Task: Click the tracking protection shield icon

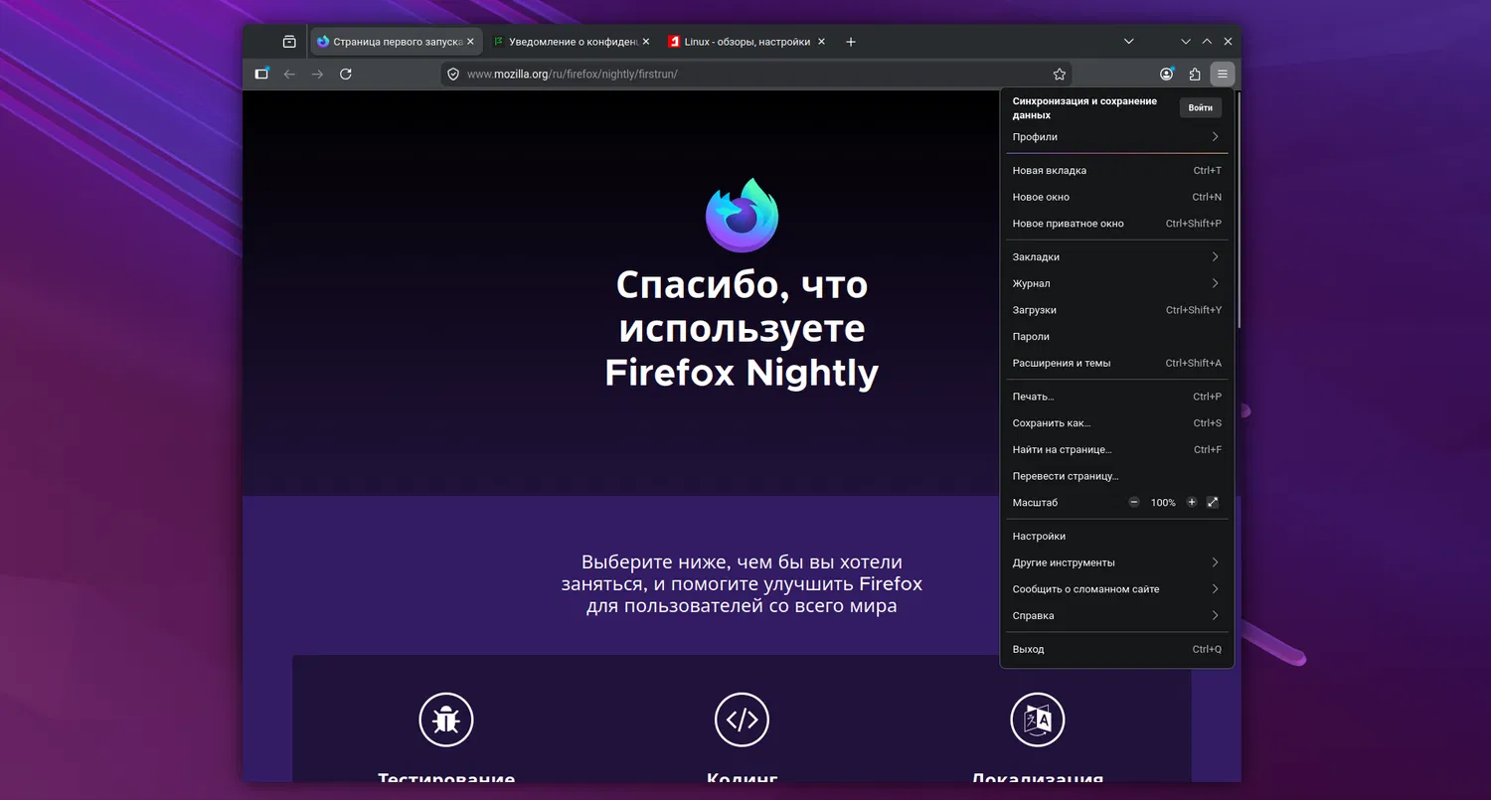Action: (x=453, y=74)
